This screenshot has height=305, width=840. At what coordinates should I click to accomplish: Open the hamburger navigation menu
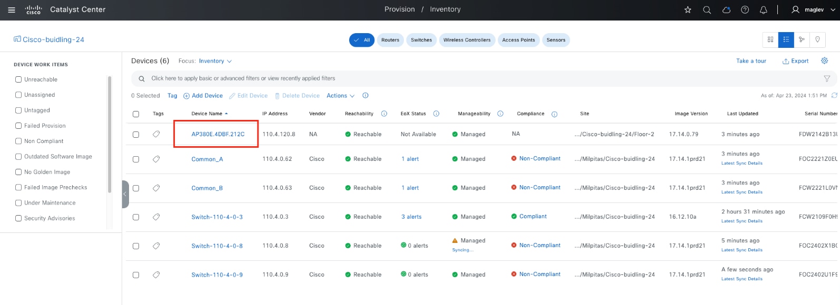click(12, 10)
